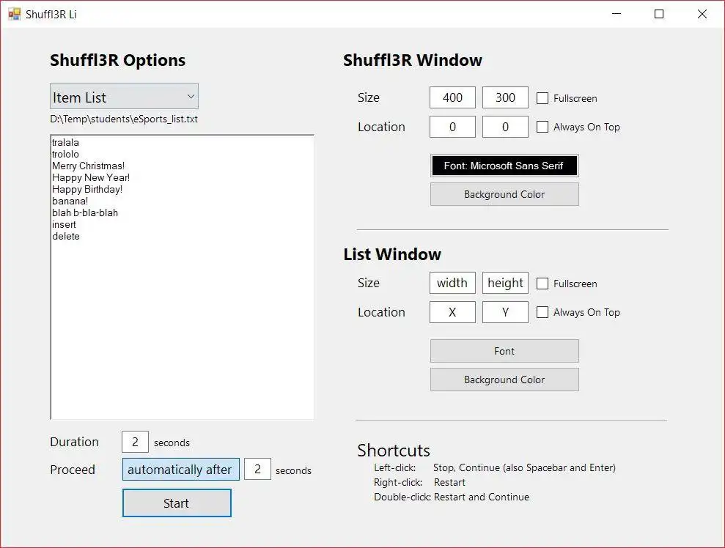Viewport: 725px width, 548px height.
Task: Open Shuffl3R Window Background Color picker
Action: 504,195
